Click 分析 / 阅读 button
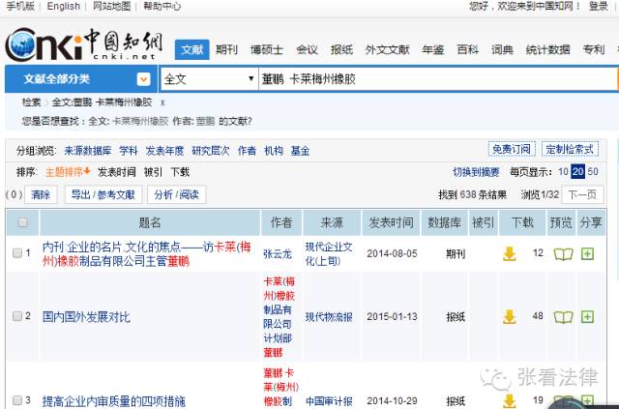This screenshot has width=619, height=409. (x=176, y=194)
